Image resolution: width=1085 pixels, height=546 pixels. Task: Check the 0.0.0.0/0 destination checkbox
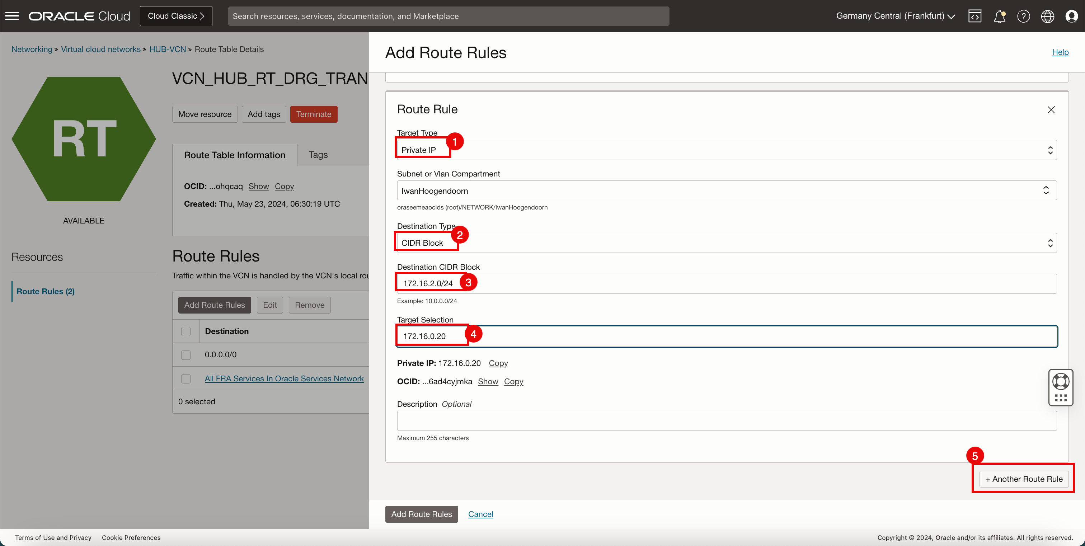pyautogui.click(x=186, y=354)
